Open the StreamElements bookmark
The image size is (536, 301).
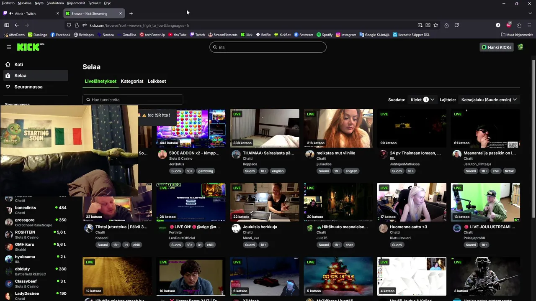(222, 35)
